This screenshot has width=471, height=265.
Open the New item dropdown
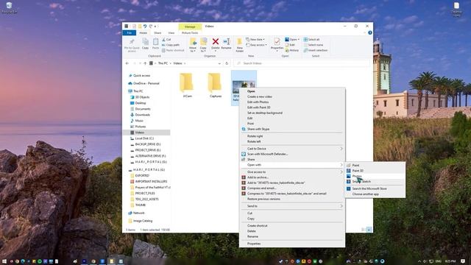(255, 39)
